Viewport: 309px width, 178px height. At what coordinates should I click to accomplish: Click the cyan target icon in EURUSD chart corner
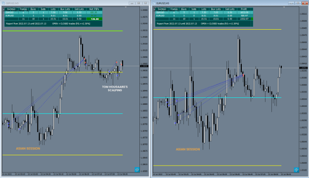point(296,170)
